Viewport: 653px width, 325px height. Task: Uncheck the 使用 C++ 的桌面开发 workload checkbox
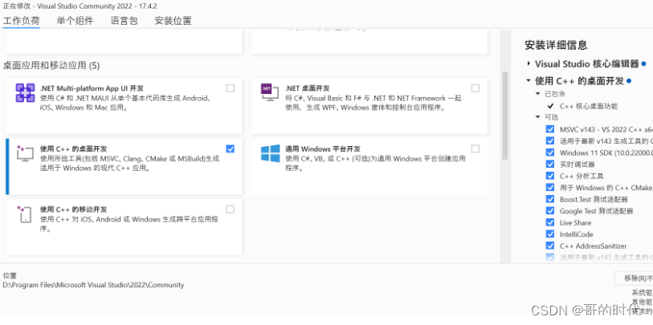[230, 148]
